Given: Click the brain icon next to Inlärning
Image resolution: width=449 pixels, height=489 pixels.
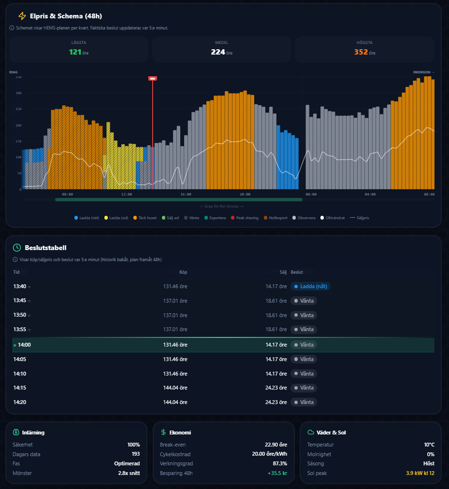Looking at the screenshot, I should [x=16, y=432].
